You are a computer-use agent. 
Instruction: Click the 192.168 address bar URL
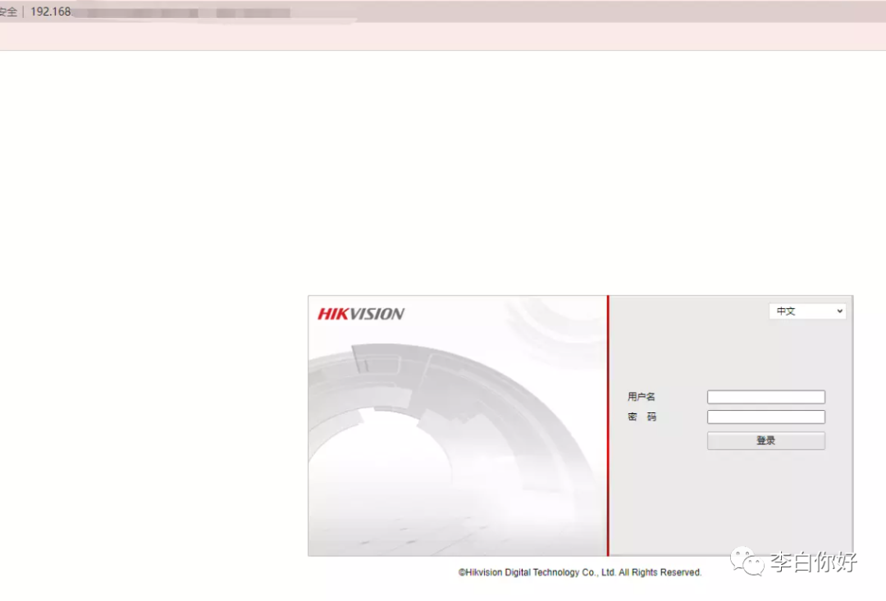click(x=50, y=11)
